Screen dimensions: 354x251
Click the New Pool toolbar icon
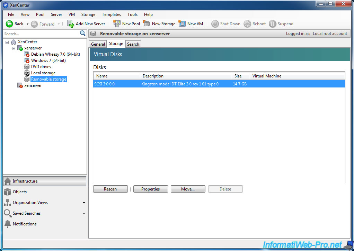point(117,24)
